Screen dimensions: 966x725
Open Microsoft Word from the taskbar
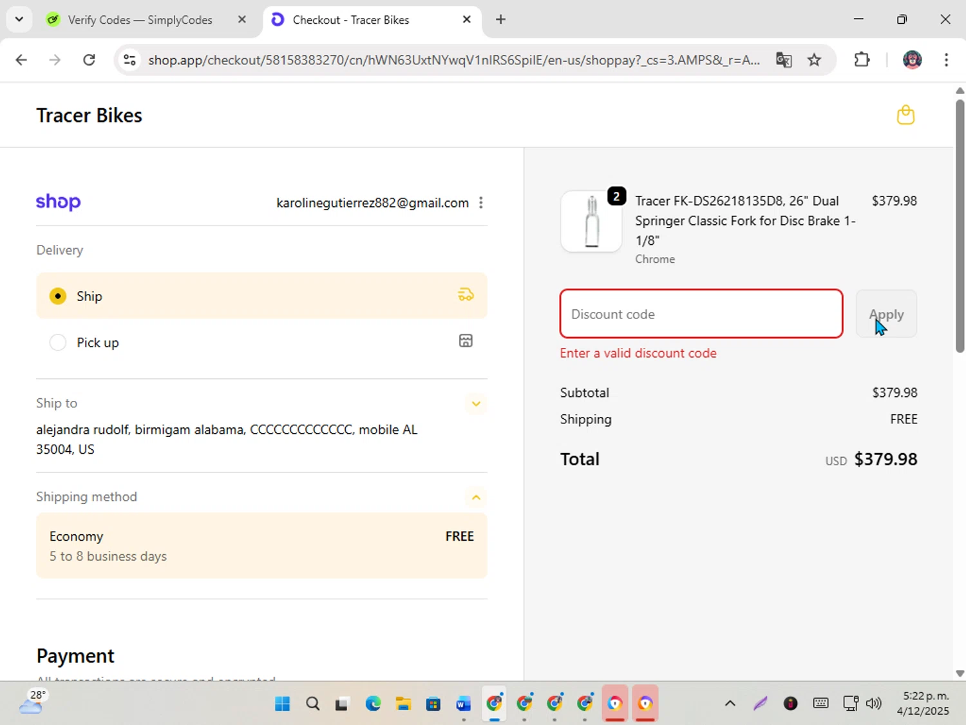point(464,703)
